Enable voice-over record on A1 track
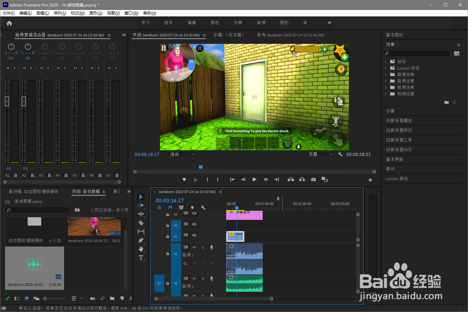Screen dimensions: 468x312 pyautogui.click(x=211, y=247)
